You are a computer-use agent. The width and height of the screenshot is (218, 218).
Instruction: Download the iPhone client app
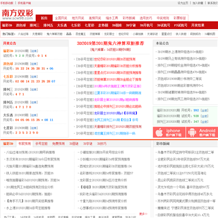tap(169, 133)
